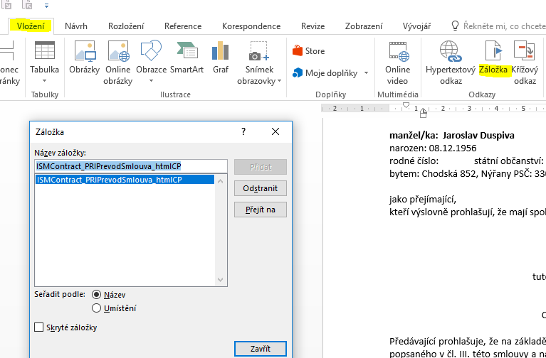Open the Store add-ins icon
Image resolution: width=546 pixels, height=358 pixels.
[308, 51]
